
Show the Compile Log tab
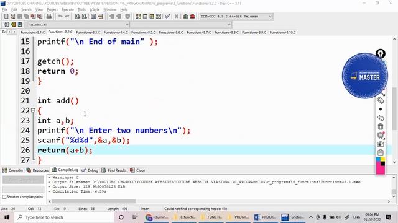pyautogui.click(x=65, y=170)
